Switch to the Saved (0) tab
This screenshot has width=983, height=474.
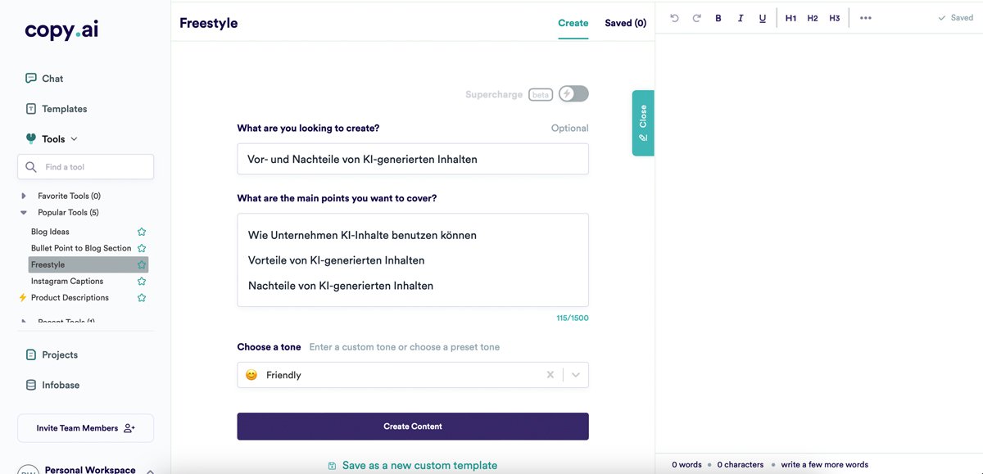[x=625, y=23]
